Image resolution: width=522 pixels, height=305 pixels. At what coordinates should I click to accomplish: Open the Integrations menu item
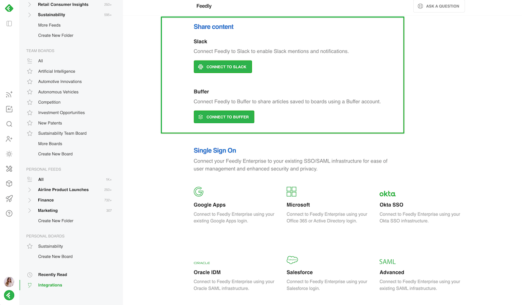[50, 285]
